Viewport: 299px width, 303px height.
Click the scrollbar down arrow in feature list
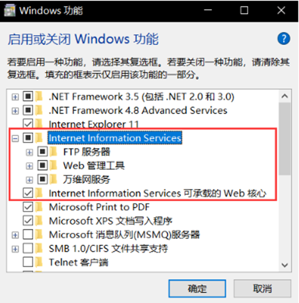[x=285, y=265]
